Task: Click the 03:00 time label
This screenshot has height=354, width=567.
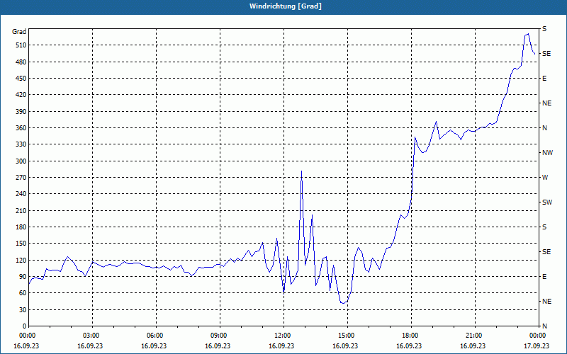Action: (93, 335)
